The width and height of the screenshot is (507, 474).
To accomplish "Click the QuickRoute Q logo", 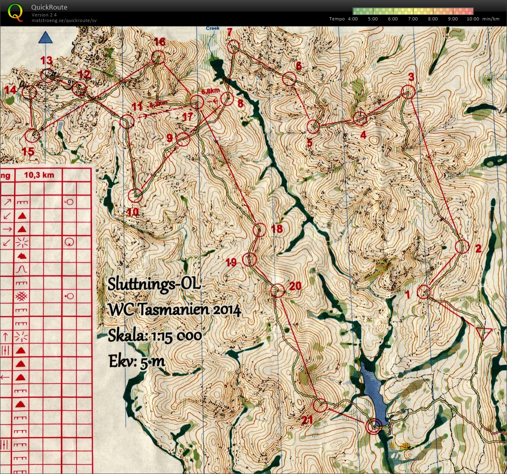I will coord(15,12).
